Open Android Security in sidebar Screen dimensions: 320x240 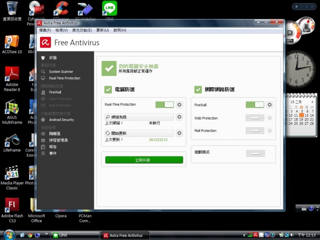click(x=61, y=120)
